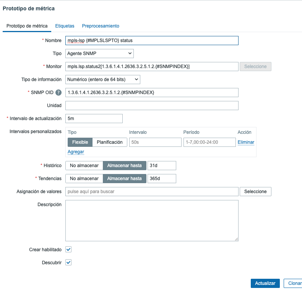Switch to the Preprocesamiento tab

point(101,26)
